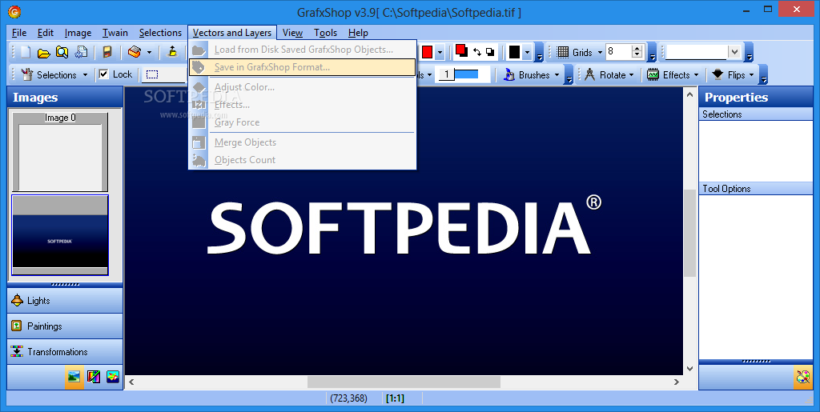Click the GrafxShop app icon in title bar
Viewport: 820px width, 412px height.
(x=14, y=11)
